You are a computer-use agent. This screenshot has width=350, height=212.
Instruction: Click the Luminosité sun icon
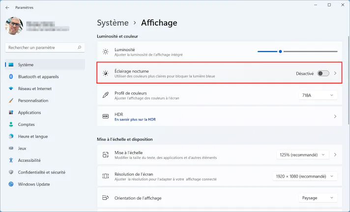click(106, 52)
